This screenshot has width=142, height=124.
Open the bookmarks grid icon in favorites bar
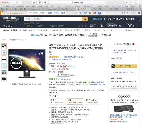coord(3,6)
